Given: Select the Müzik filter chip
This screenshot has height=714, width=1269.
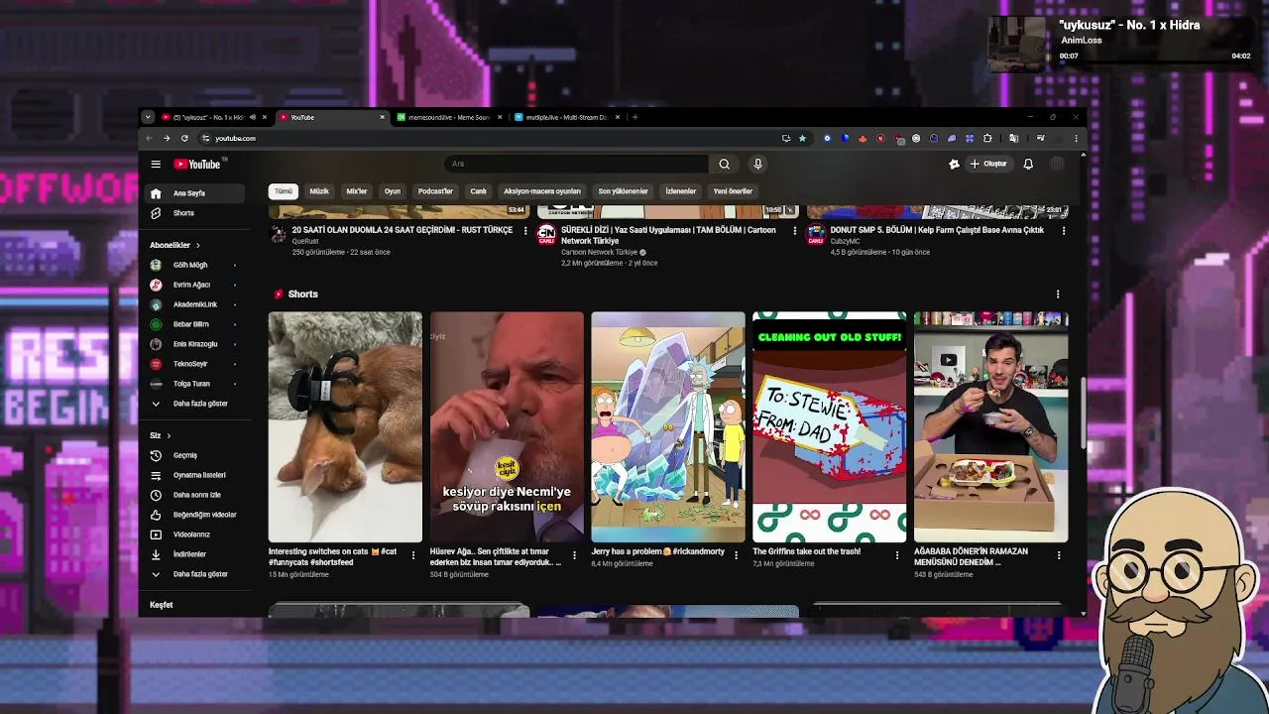Looking at the screenshot, I should (319, 191).
